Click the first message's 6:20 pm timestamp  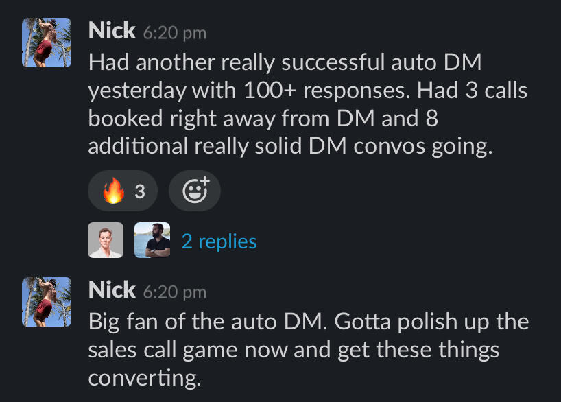174,32
